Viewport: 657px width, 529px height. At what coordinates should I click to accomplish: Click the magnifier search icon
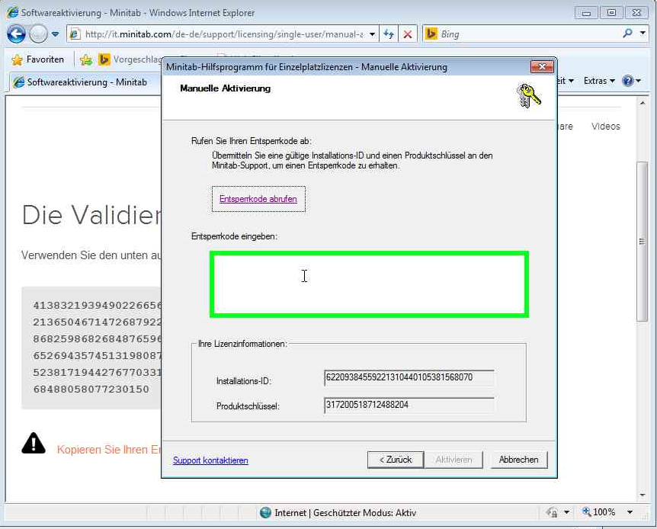coord(628,33)
